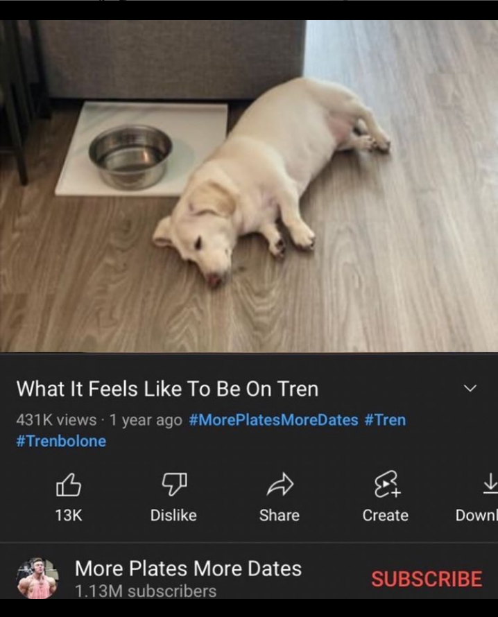The height and width of the screenshot is (617, 498).
Task: Tap the Create remix icon
Action: coord(385,485)
